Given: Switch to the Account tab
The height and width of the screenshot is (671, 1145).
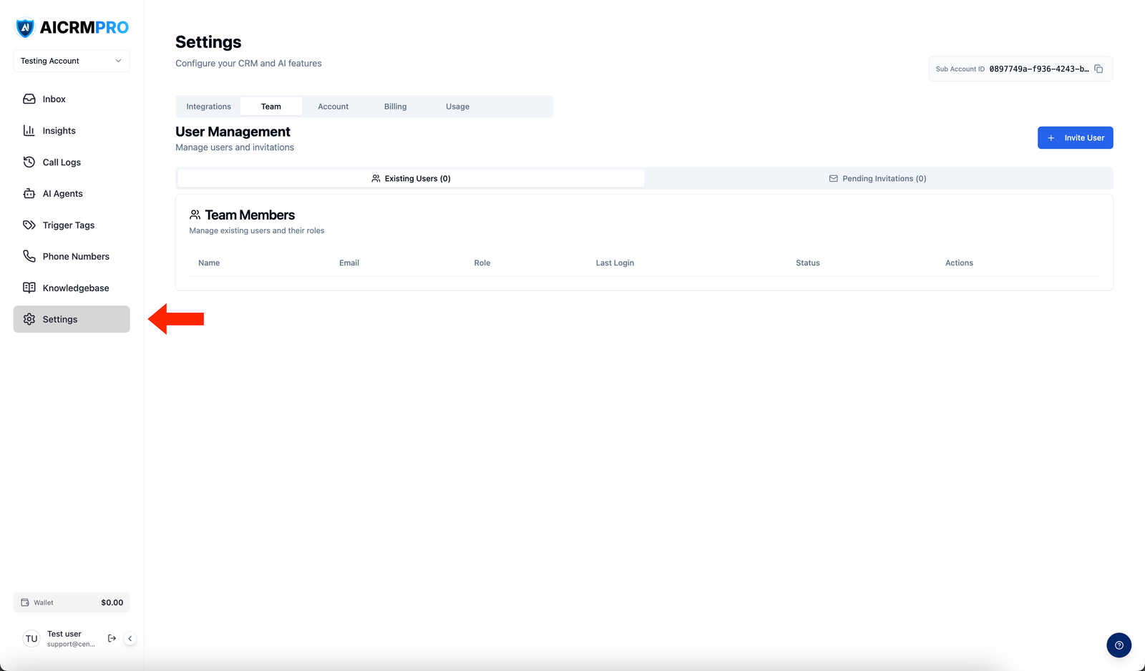Looking at the screenshot, I should [x=333, y=107].
